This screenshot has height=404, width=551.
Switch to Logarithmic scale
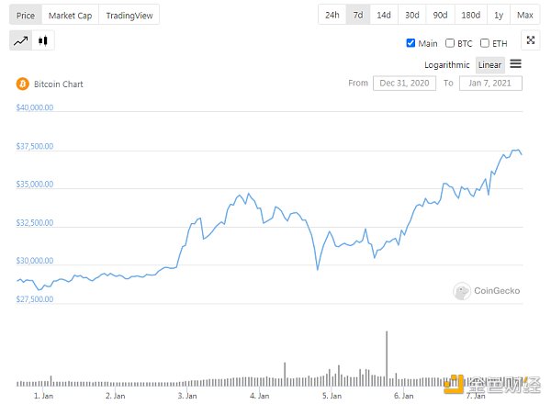tap(447, 65)
